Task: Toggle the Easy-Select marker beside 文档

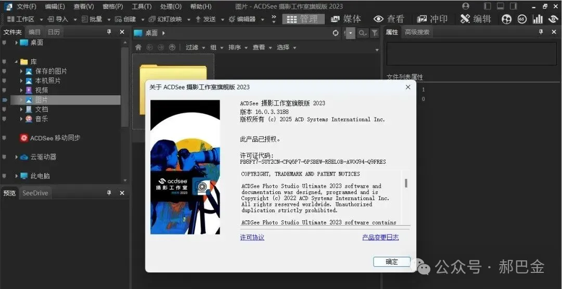Action: tap(4, 109)
